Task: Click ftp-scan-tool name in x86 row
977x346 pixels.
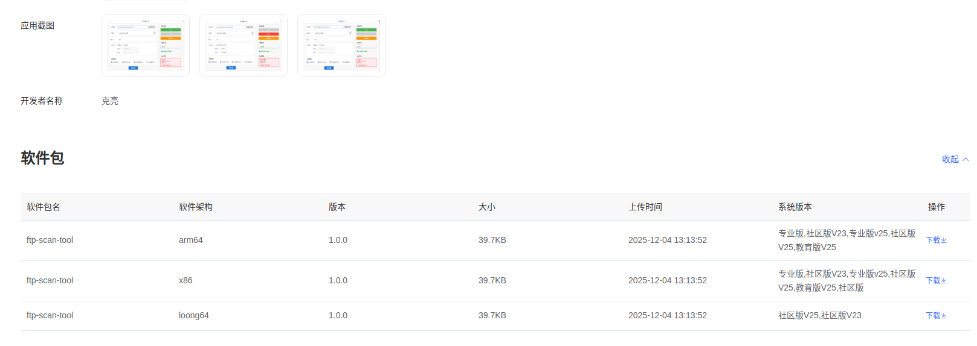Action: tap(50, 280)
